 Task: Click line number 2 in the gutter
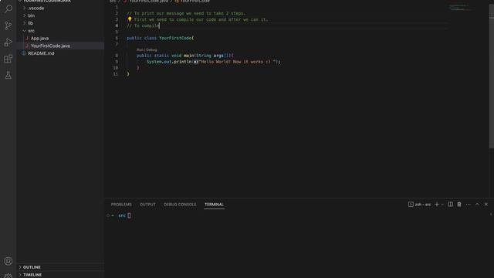coord(117,13)
